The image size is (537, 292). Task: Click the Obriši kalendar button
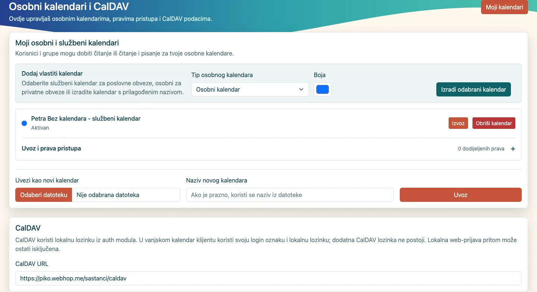[494, 123]
